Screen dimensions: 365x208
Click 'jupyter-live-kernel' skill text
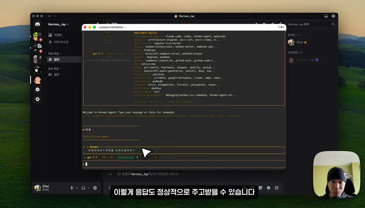point(168,43)
